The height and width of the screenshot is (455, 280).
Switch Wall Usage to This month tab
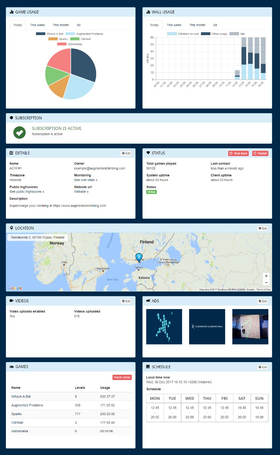pyautogui.click(x=197, y=25)
